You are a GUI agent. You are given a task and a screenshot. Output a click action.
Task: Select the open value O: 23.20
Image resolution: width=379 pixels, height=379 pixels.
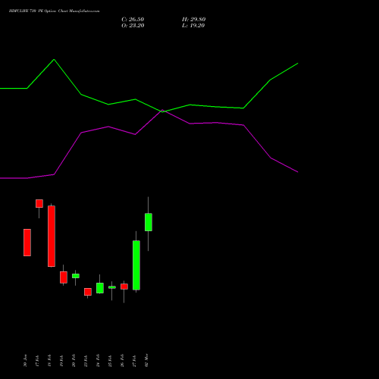(133, 26)
